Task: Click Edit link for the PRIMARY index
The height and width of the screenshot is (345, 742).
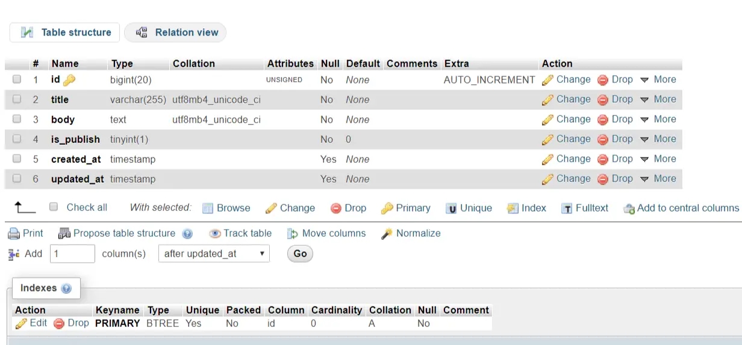Action: click(x=31, y=323)
